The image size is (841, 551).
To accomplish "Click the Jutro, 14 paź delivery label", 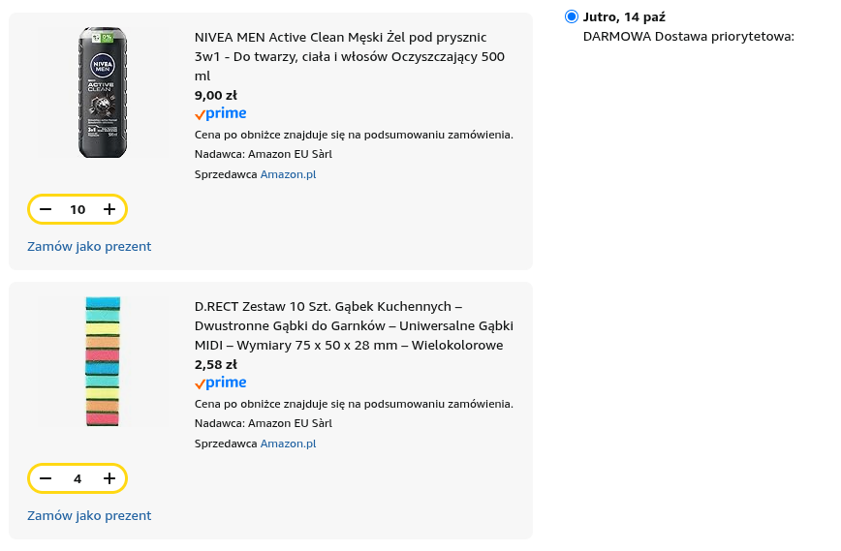I will coord(624,16).
